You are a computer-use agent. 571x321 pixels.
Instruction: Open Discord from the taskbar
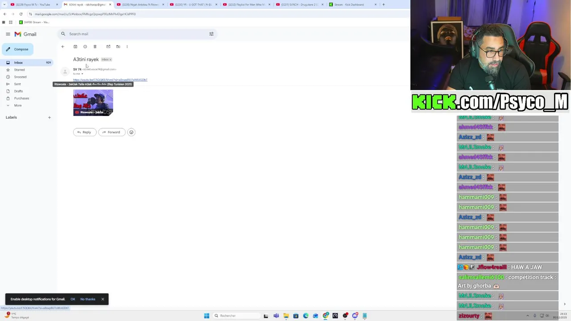tap(355, 316)
